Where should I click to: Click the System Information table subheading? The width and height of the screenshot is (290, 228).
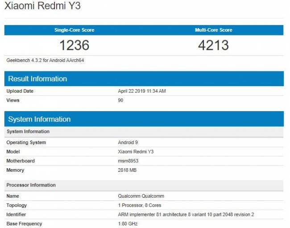tap(28, 132)
